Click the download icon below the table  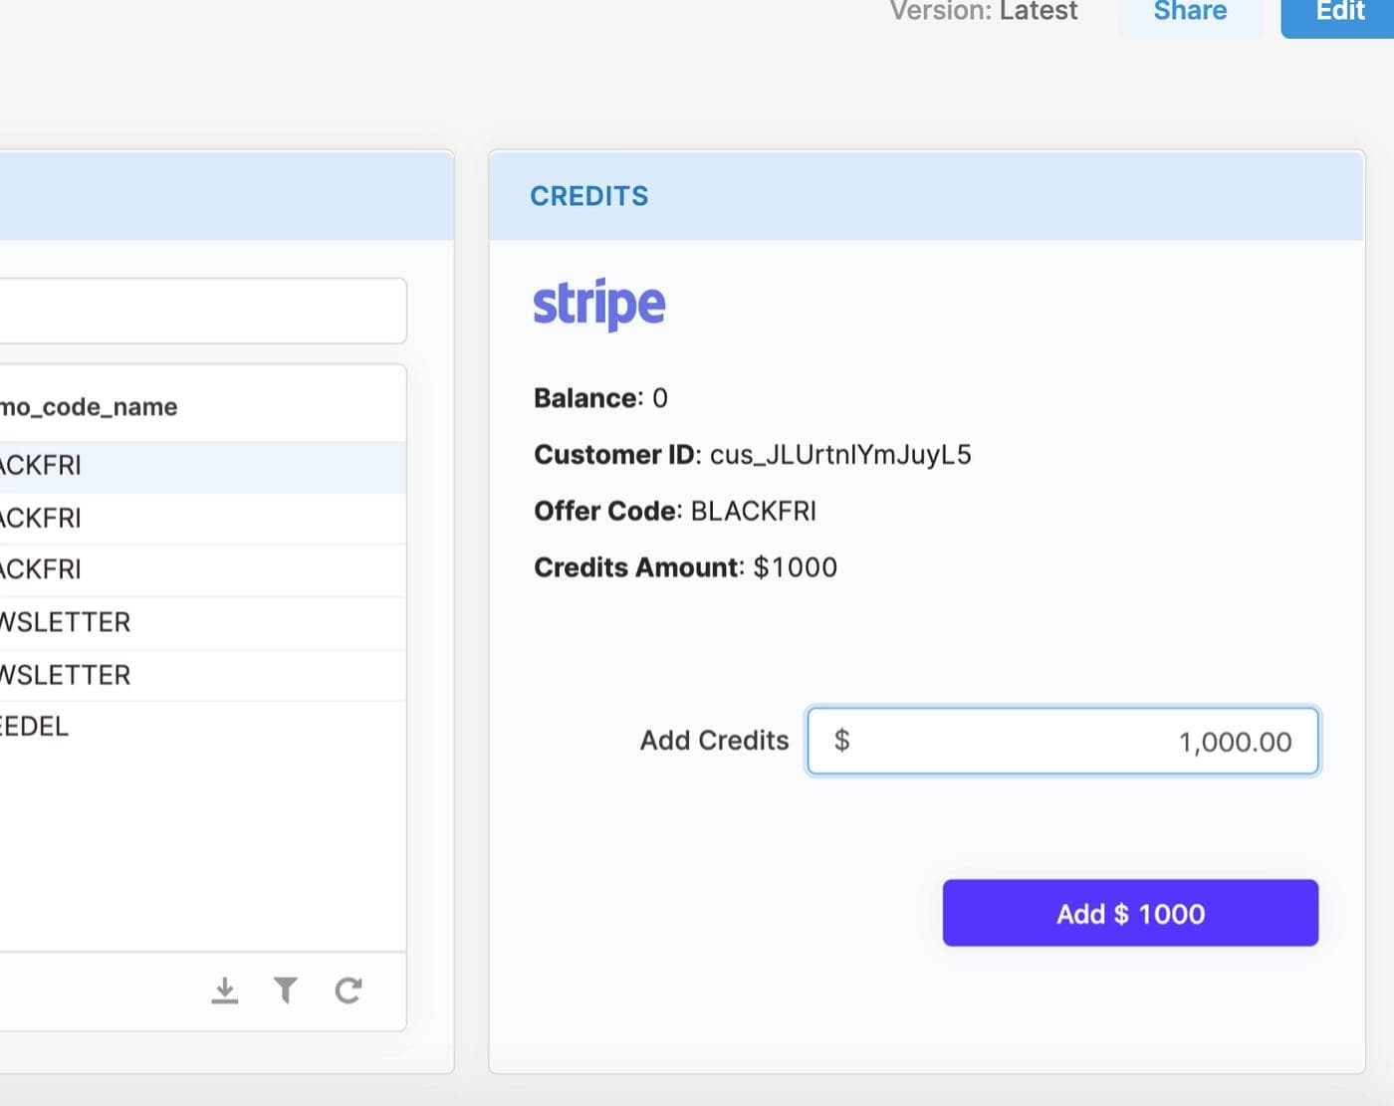pos(225,991)
